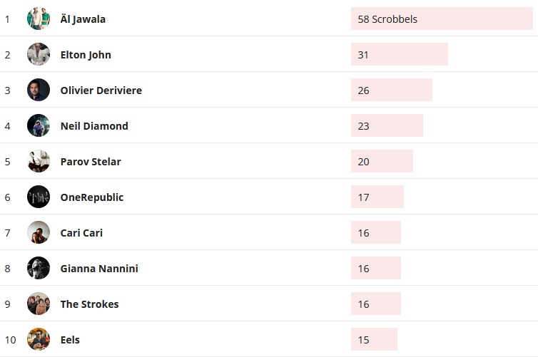This screenshot has width=538, height=357.
Task: Click Äl Jawala's avatar image
Action: (x=39, y=19)
